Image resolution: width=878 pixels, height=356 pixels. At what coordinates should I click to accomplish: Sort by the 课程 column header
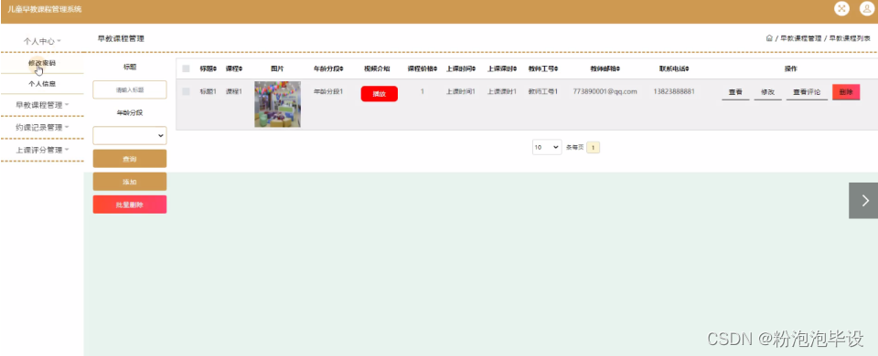[x=234, y=68]
